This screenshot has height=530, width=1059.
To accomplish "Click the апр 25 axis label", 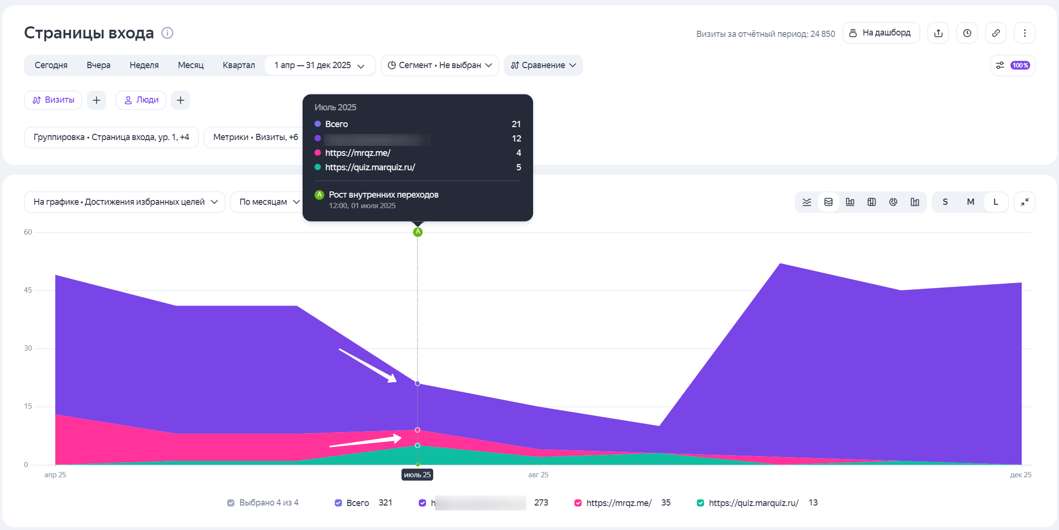I will (55, 475).
